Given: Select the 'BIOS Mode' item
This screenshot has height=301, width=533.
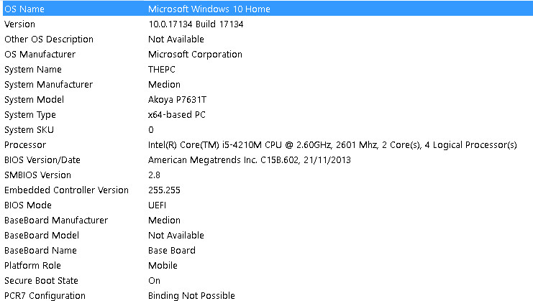Looking at the screenshot, I should coord(28,205).
